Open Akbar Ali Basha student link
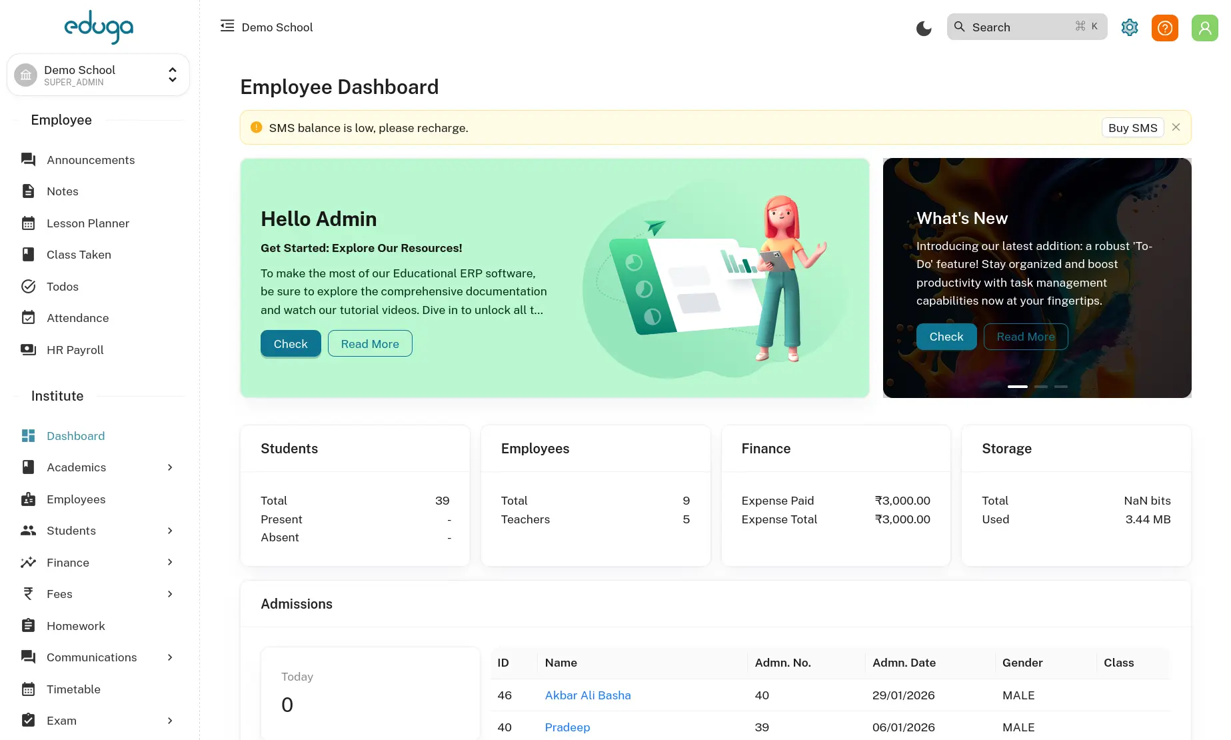This screenshot has height=740, width=1231. 587,695
